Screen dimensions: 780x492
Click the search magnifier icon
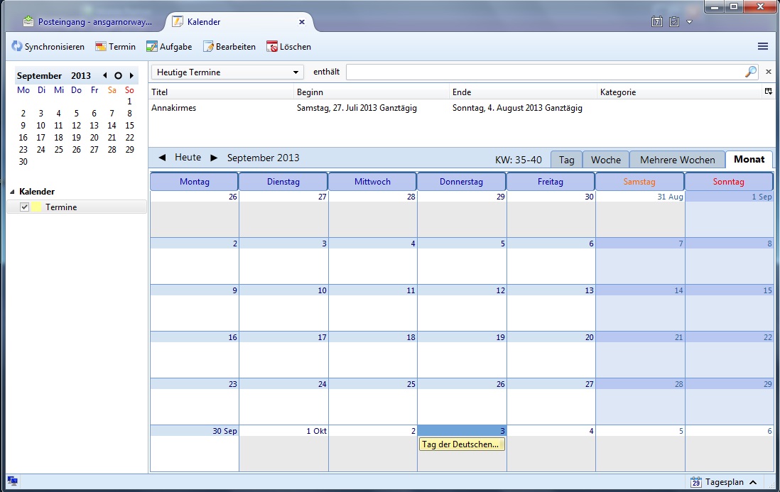click(750, 72)
